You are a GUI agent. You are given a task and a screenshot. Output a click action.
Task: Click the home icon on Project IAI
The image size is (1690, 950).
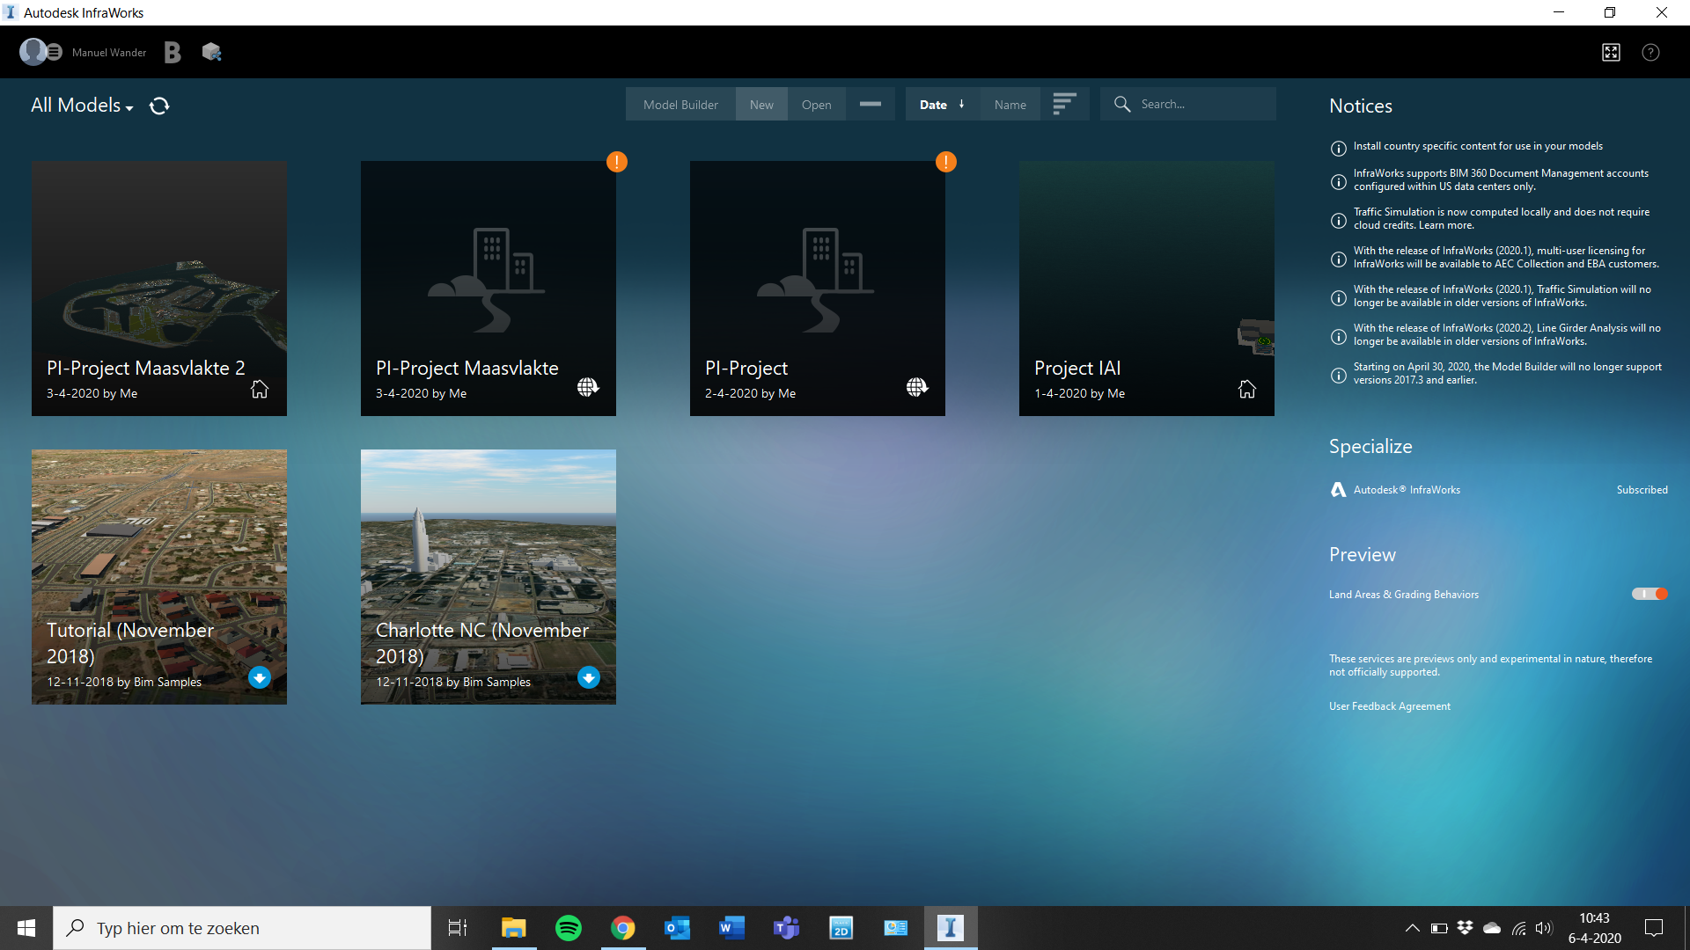pos(1247,388)
